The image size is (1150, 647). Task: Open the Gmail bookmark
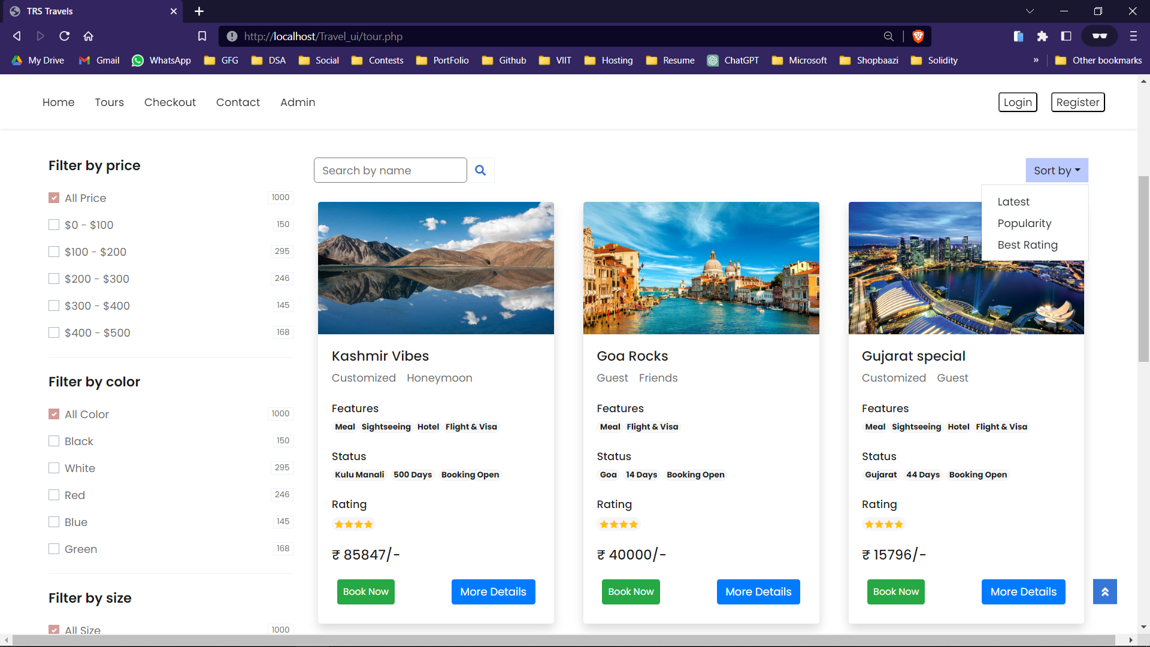(x=99, y=60)
